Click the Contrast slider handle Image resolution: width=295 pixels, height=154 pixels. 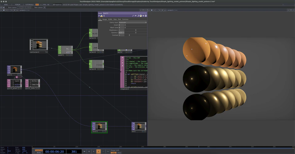[129, 35]
